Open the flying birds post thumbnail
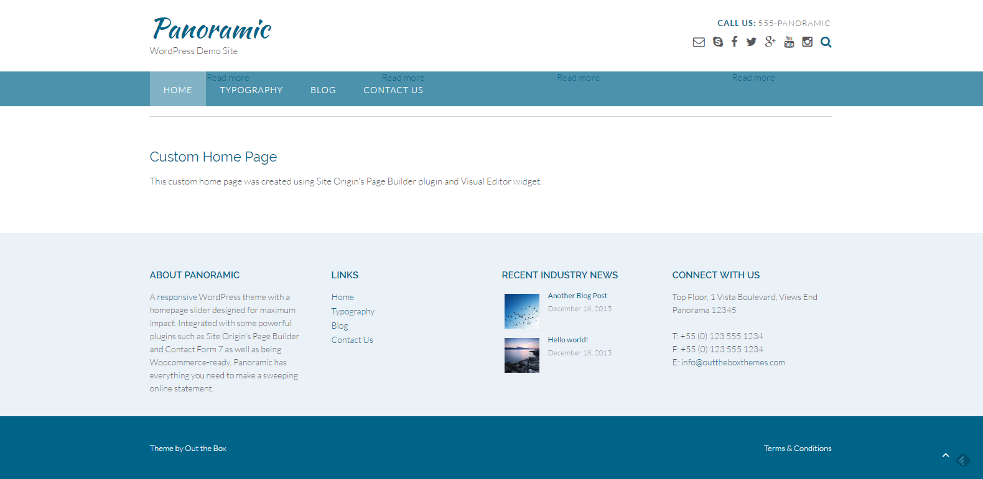983x479 pixels. coord(521,311)
